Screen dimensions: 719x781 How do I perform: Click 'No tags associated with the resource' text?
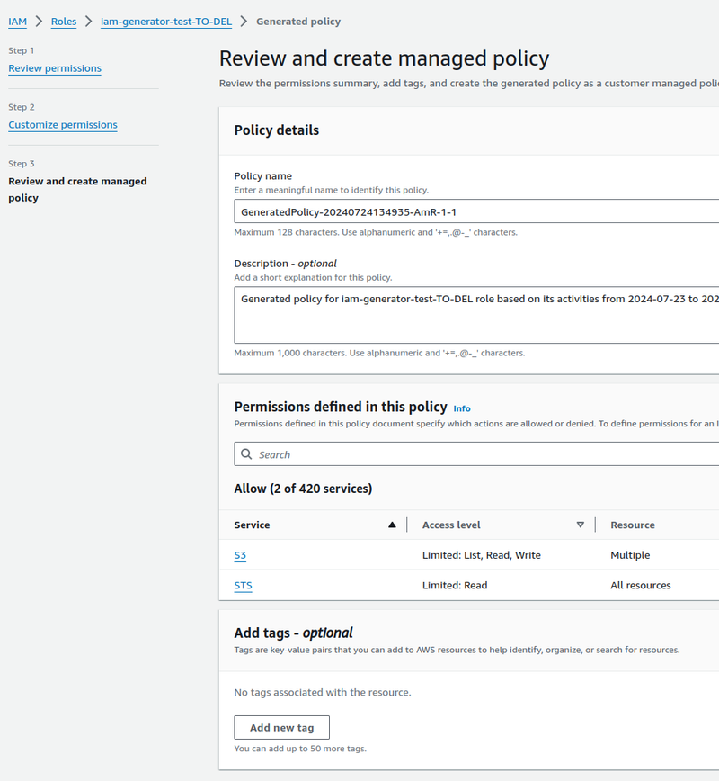click(323, 692)
